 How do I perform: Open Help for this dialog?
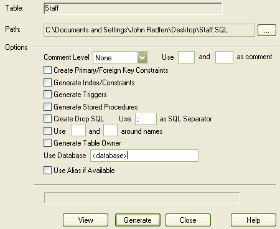coord(253,220)
